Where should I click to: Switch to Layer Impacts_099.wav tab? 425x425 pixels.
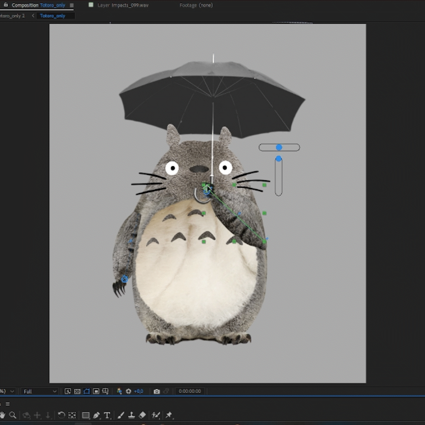[x=123, y=5]
